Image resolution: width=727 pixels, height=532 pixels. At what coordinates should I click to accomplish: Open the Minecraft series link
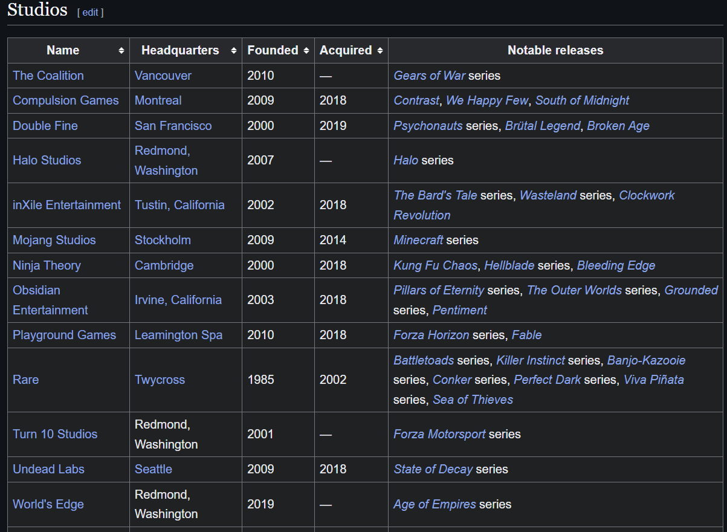tap(419, 240)
